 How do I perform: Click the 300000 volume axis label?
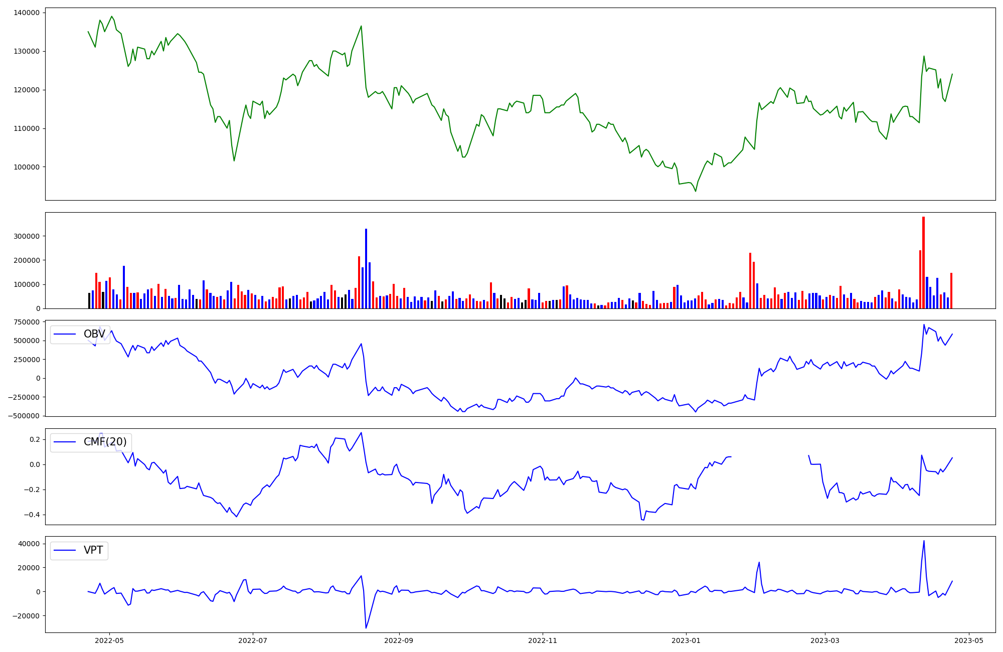(27, 236)
